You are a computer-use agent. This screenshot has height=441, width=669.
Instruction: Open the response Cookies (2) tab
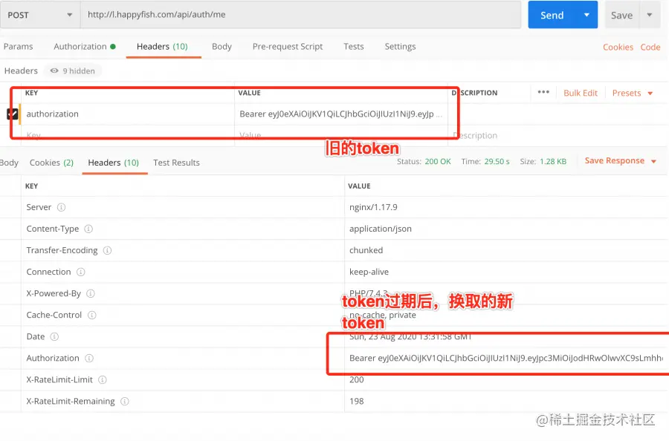point(51,163)
